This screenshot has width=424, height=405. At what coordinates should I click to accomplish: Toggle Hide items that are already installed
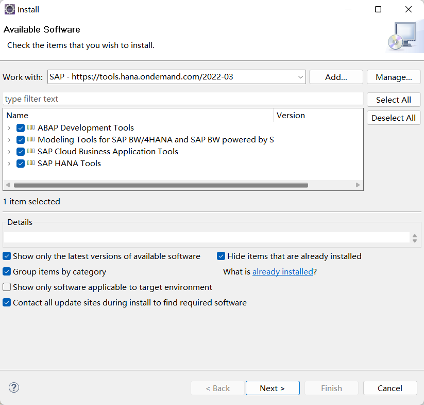221,256
